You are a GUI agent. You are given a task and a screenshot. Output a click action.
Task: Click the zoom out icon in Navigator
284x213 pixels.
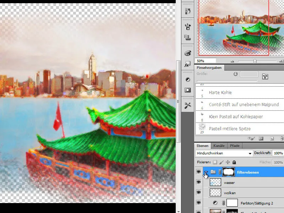click(x=233, y=61)
